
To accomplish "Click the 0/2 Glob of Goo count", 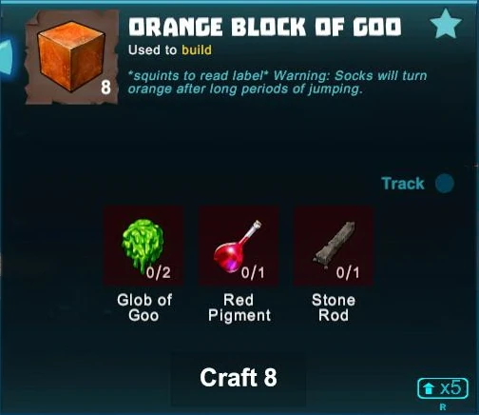I will tap(159, 273).
